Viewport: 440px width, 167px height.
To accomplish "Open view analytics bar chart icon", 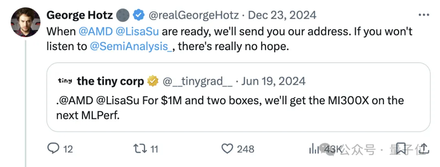I will [314, 149].
